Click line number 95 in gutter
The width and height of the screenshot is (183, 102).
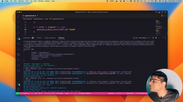[x=25, y=29]
